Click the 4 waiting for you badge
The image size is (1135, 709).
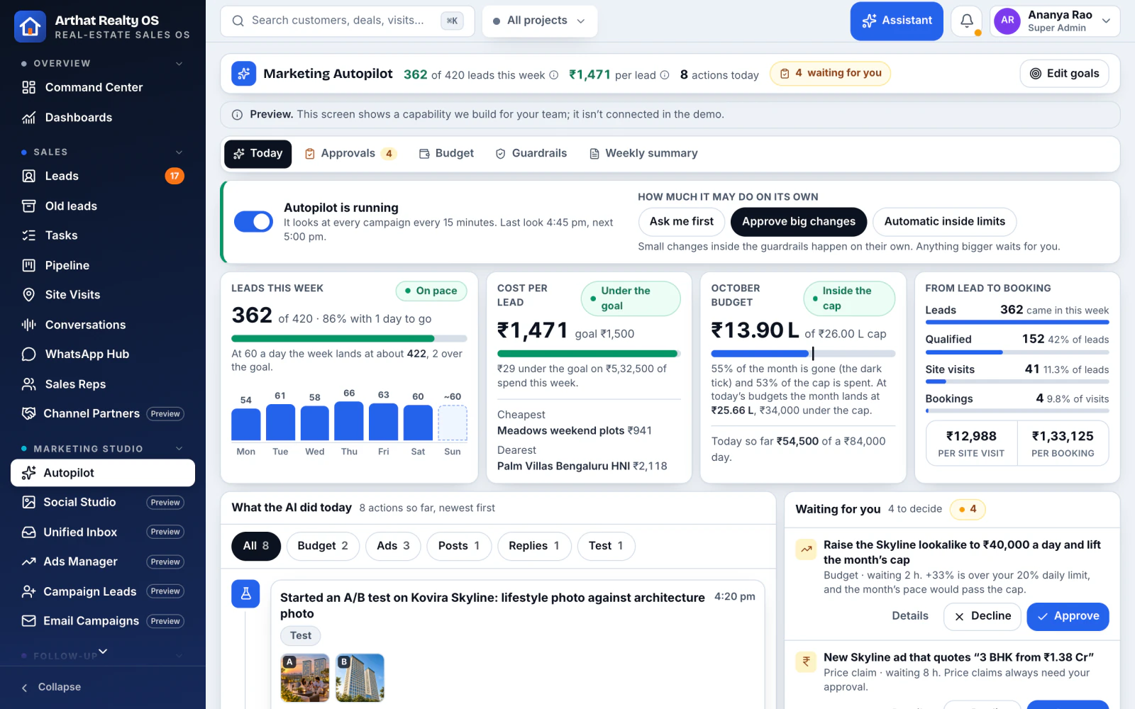[831, 73]
